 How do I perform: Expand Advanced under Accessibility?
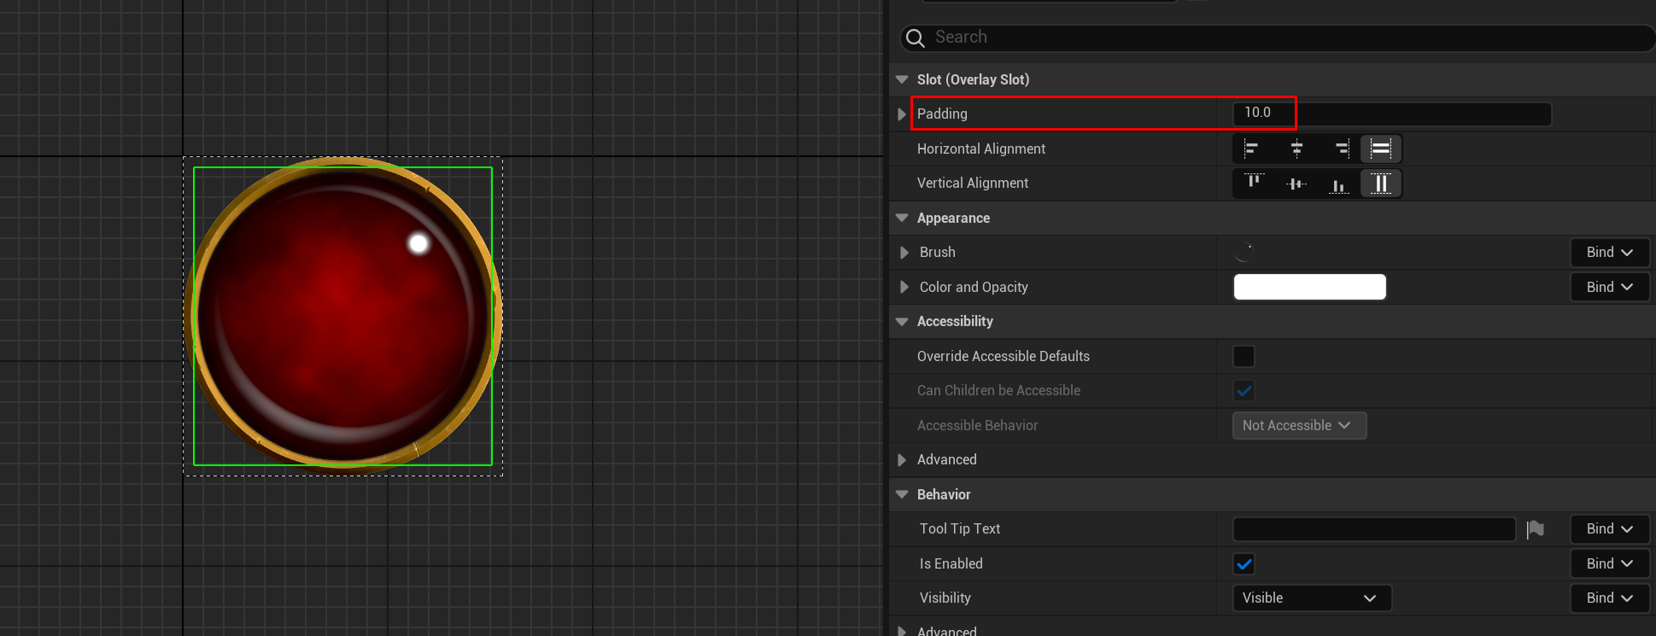[902, 459]
